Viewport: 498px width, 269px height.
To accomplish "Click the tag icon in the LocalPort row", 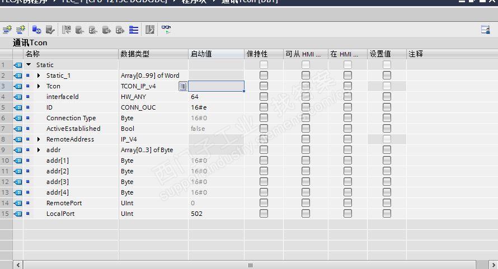I will pyautogui.click(x=18, y=214).
